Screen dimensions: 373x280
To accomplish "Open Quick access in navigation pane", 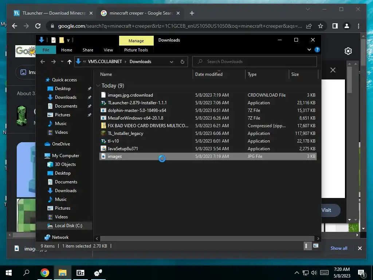I will pos(64,80).
